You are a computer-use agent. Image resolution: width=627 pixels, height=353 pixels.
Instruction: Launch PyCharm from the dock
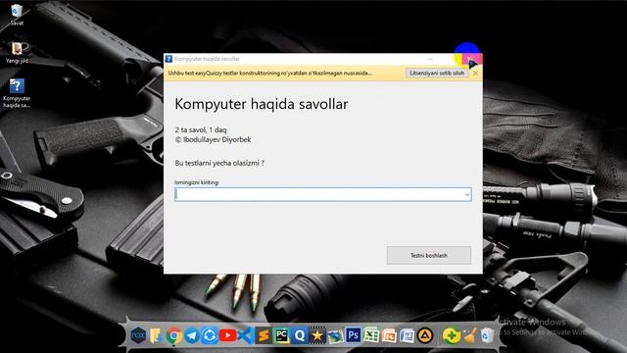(281, 335)
